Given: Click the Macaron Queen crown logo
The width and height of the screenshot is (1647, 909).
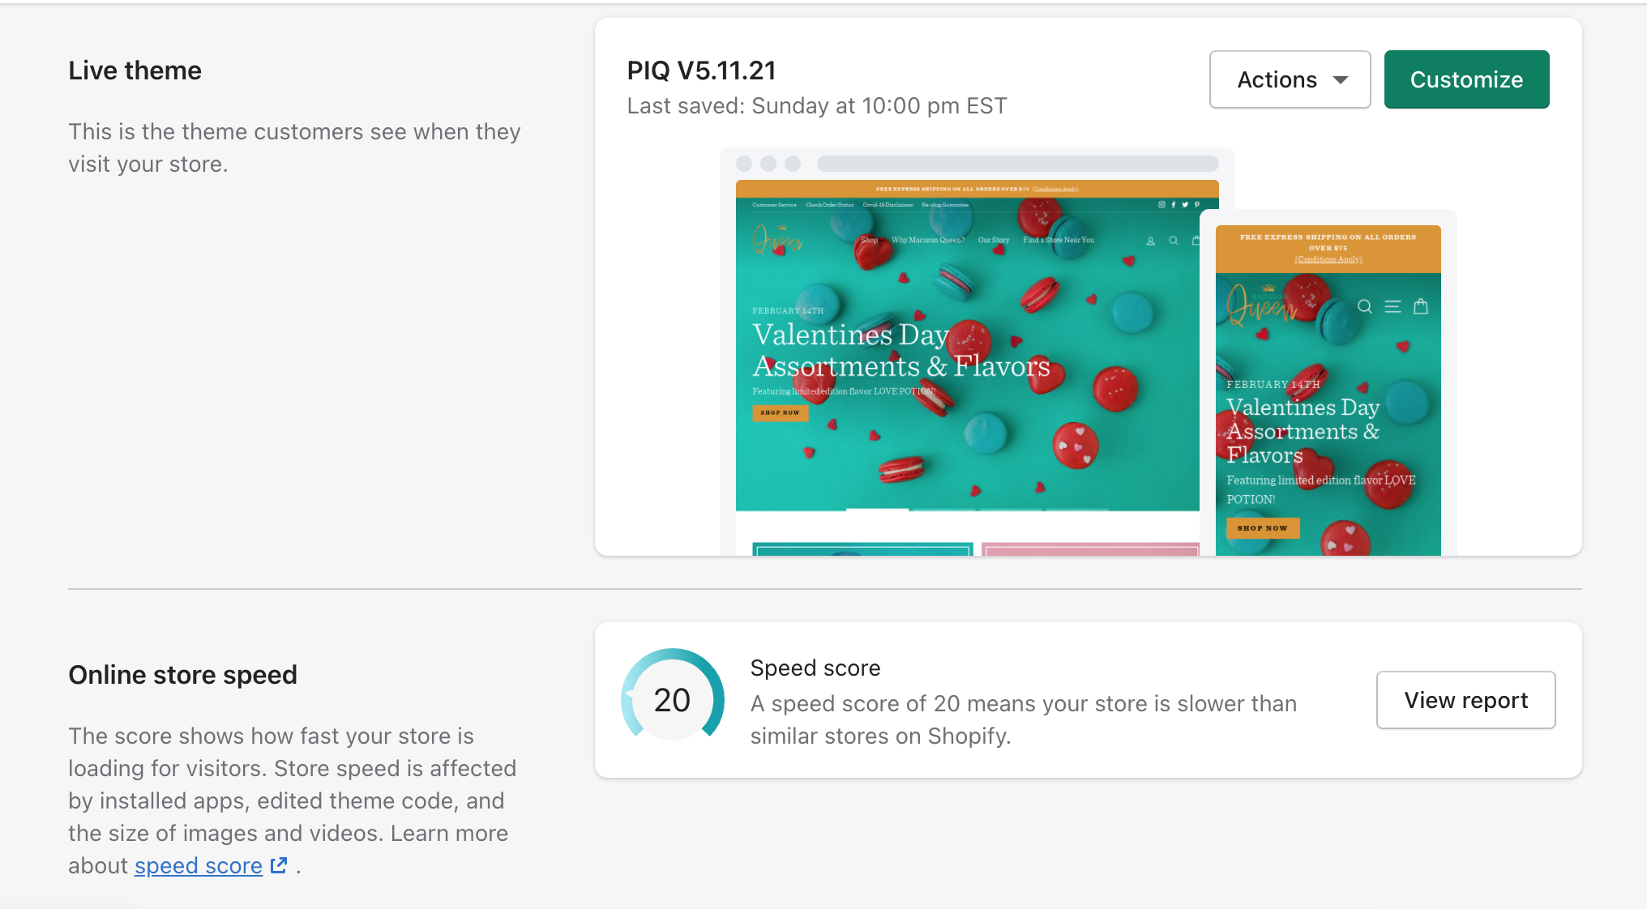Looking at the screenshot, I should pyautogui.click(x=776, y=240).
